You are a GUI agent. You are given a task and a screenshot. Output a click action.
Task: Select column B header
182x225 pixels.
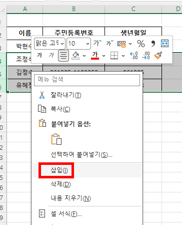pyautogui.click(x=73, y=9)
